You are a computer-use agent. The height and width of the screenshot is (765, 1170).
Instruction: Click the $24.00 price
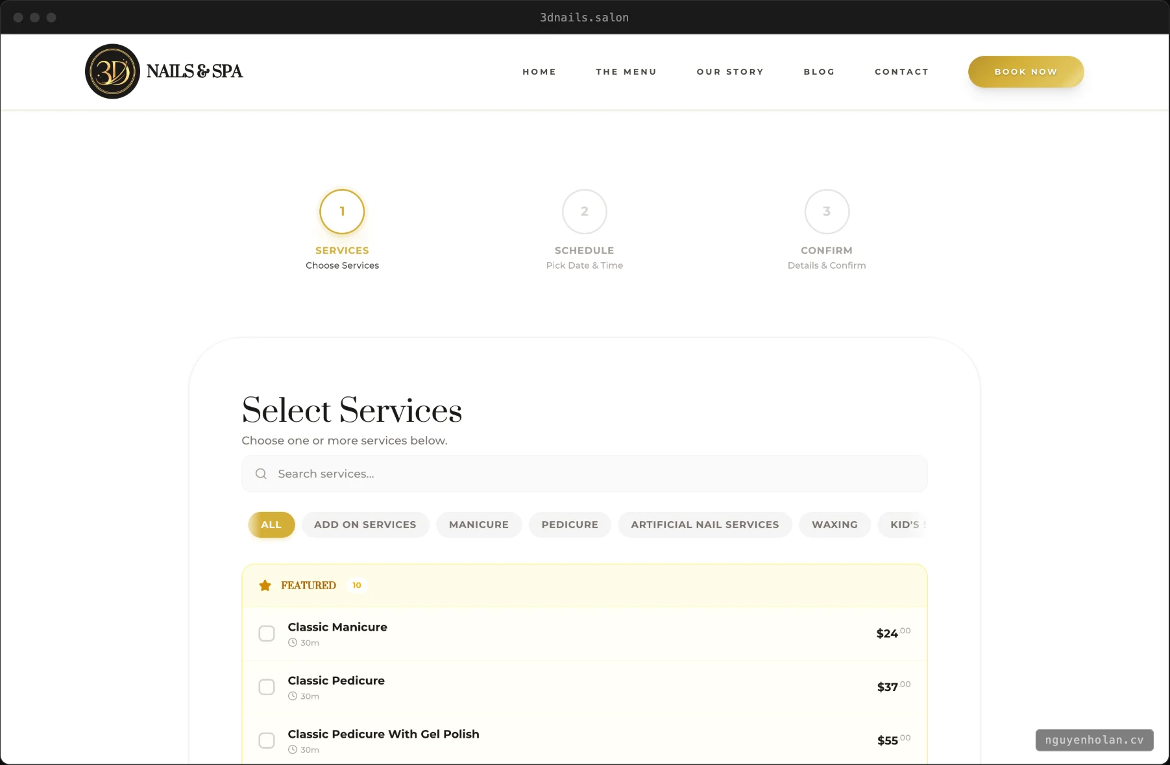tap(894, 633)
